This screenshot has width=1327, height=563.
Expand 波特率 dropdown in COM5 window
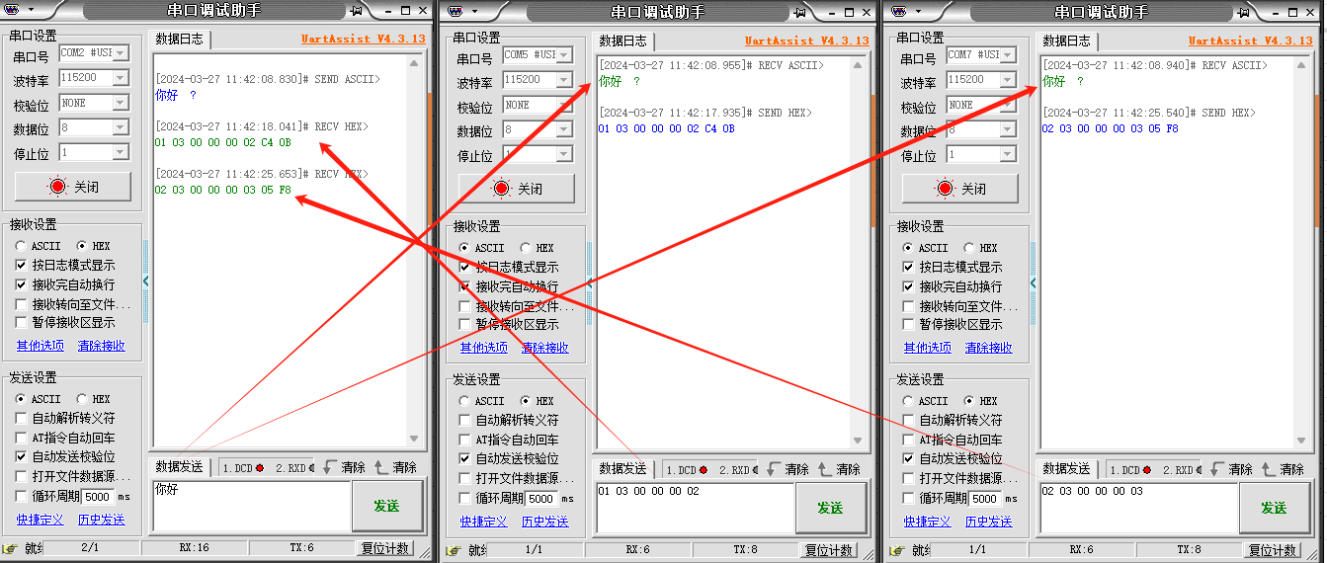coord(563,79)
